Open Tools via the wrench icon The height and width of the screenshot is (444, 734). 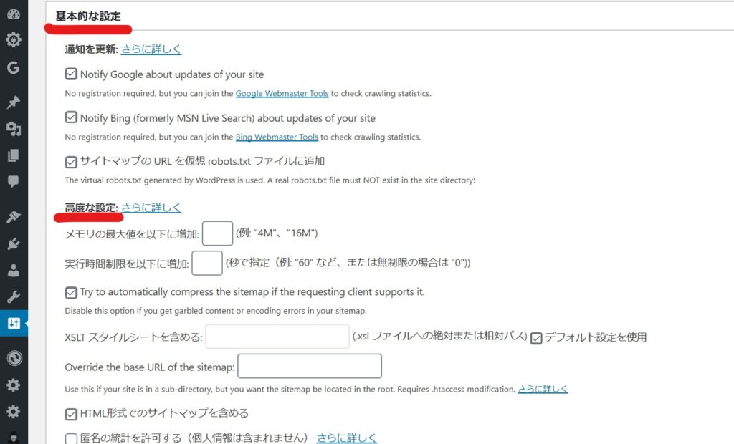(14, 296)
